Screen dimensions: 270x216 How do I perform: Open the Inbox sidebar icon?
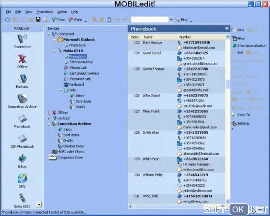click(22, 161)
